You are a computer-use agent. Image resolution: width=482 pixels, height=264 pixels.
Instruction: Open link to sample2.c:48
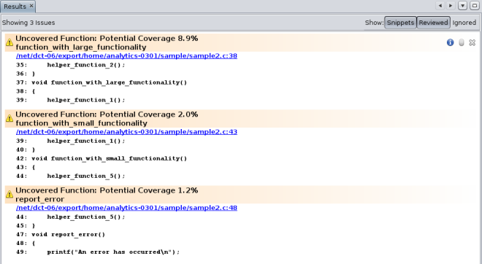[x=126, y=208]
